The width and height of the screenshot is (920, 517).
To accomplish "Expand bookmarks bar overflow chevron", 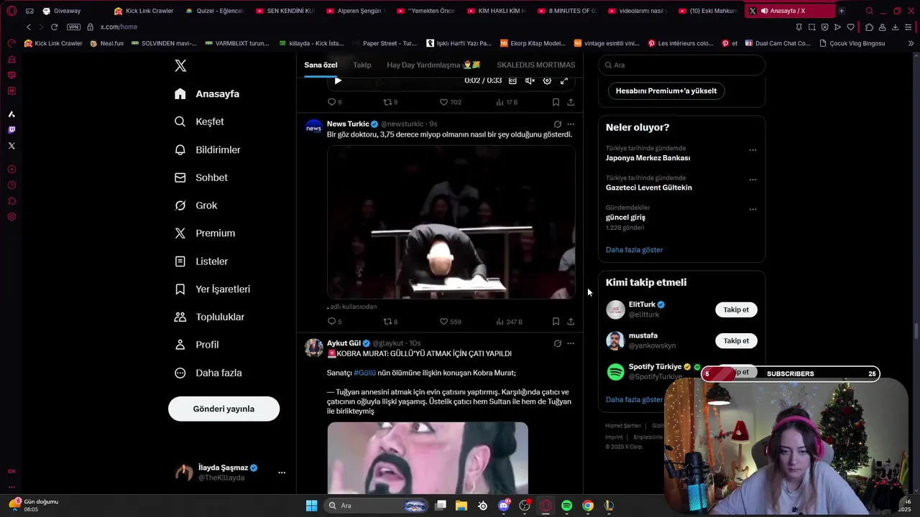I will tap(911, 43).
